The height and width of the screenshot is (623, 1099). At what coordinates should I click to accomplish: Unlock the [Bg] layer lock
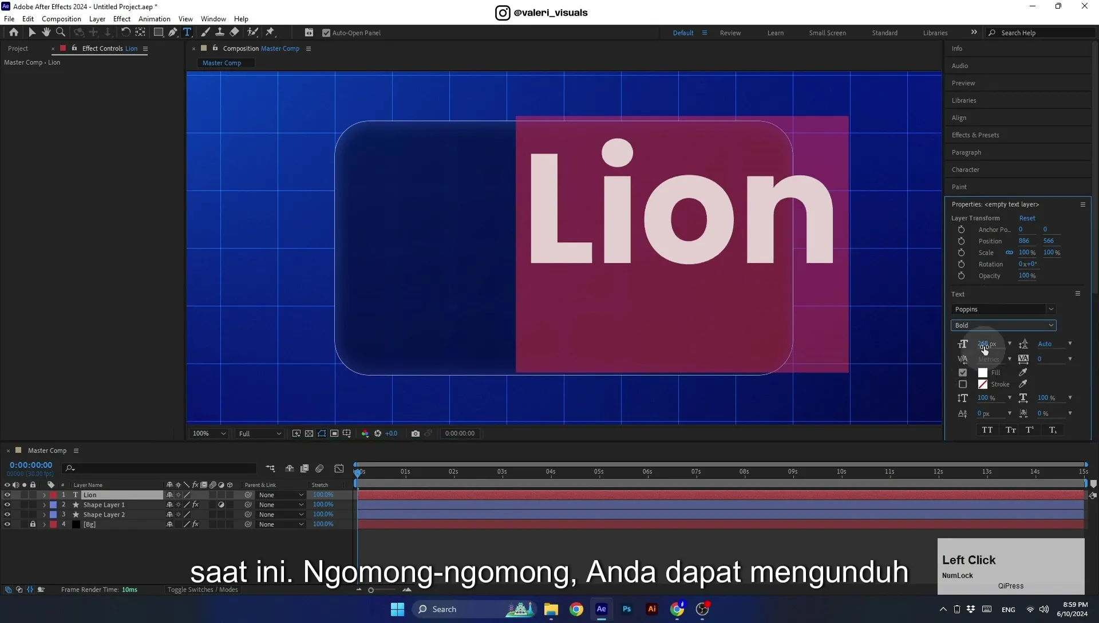coord(33,524)
